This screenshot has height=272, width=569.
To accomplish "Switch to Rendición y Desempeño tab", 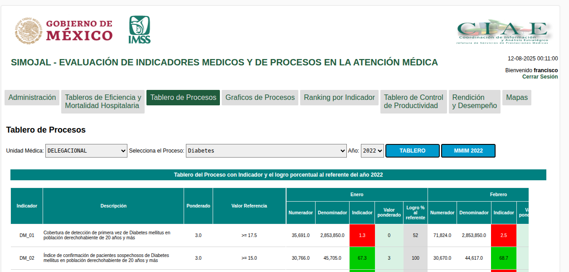I will [x=474, y=102].
